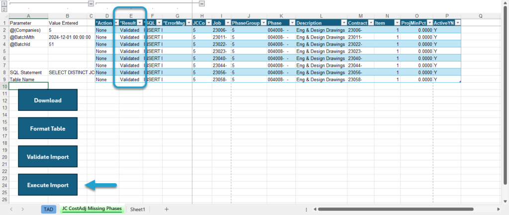
Task: Click the horizontal scrollbar left arrow
Action: [315, 209]
